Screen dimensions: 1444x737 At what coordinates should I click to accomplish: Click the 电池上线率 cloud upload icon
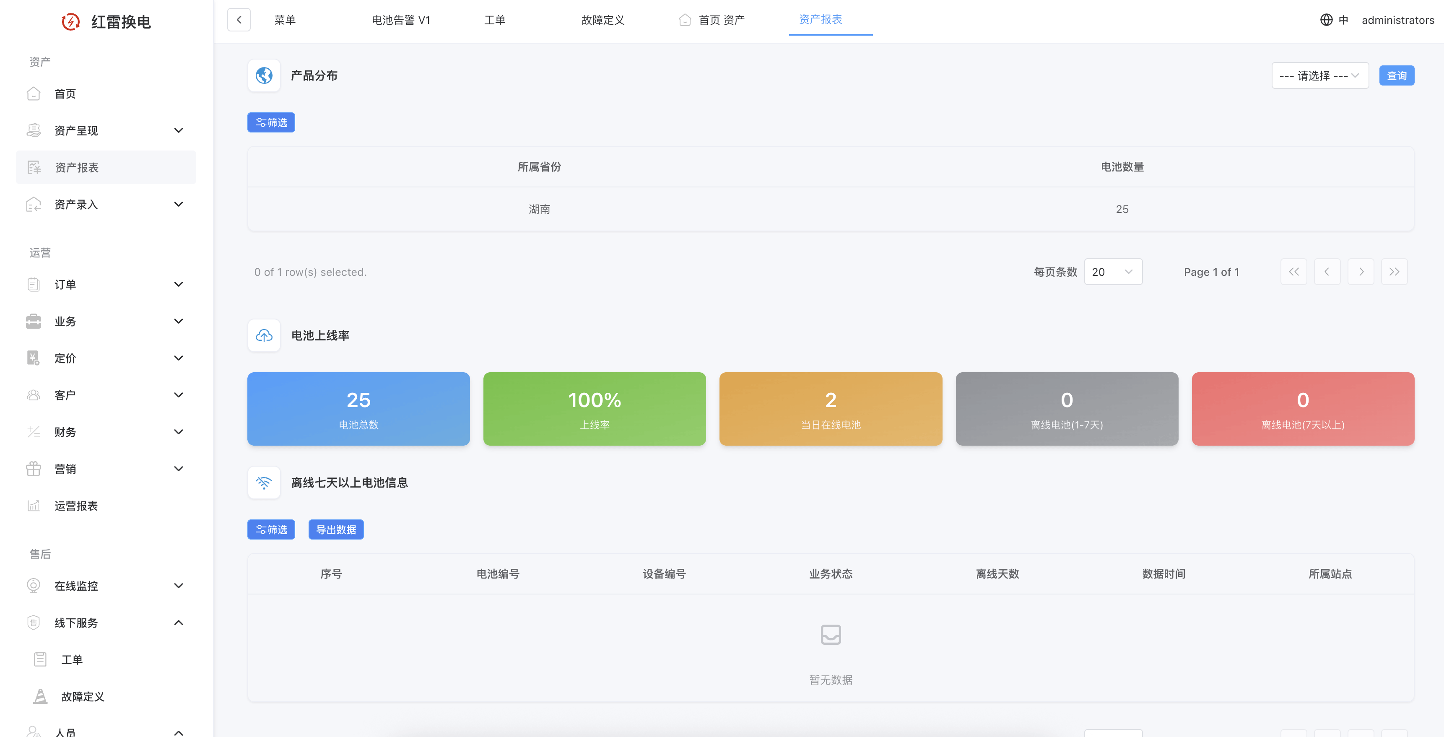pos(264,336)
